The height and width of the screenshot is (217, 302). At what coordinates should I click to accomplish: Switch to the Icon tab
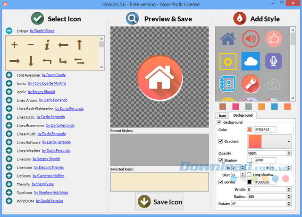[222, 115]
